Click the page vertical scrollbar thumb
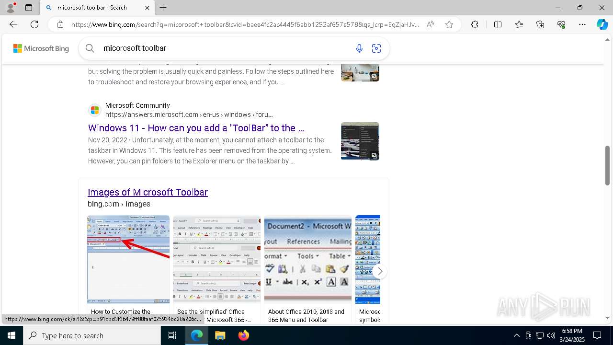 tap(607, 165)
